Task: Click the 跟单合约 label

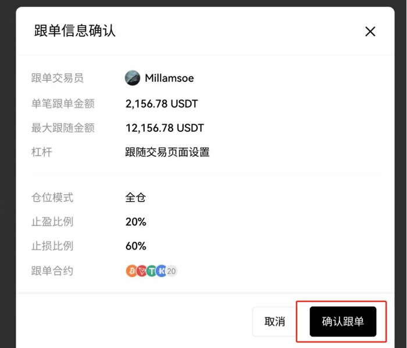Action: point(52,271)
